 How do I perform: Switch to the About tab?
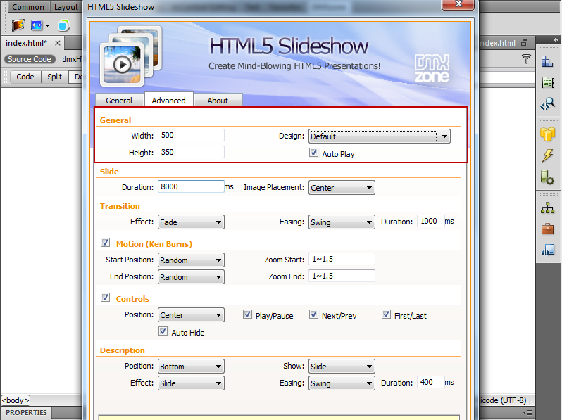(218, 101)
